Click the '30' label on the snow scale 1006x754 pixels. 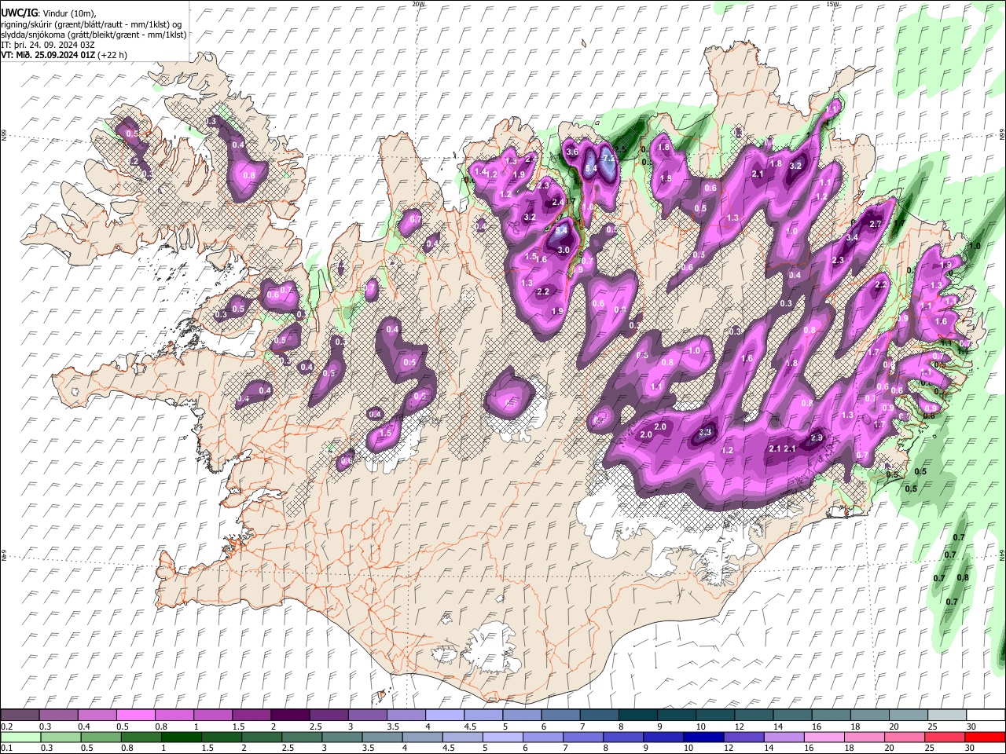pyautogui.click(x=971, y=727)
